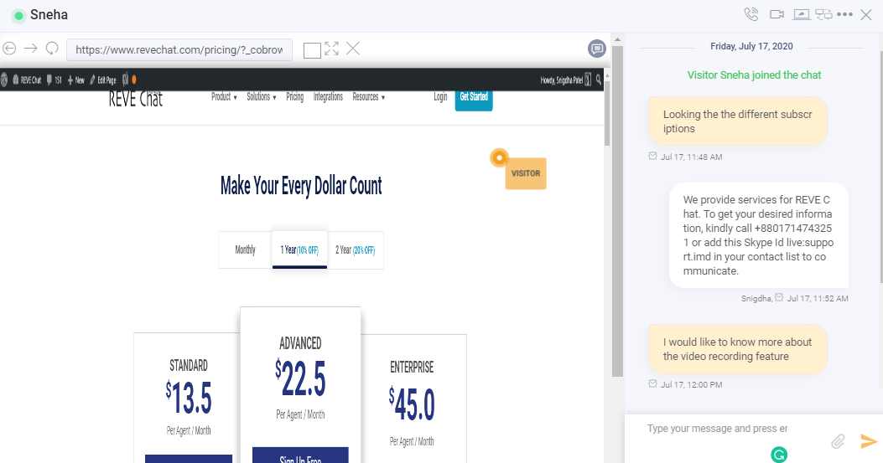Expand co-browse view to fullscreen
Screen dimensions: 883x463
point(332,49)
